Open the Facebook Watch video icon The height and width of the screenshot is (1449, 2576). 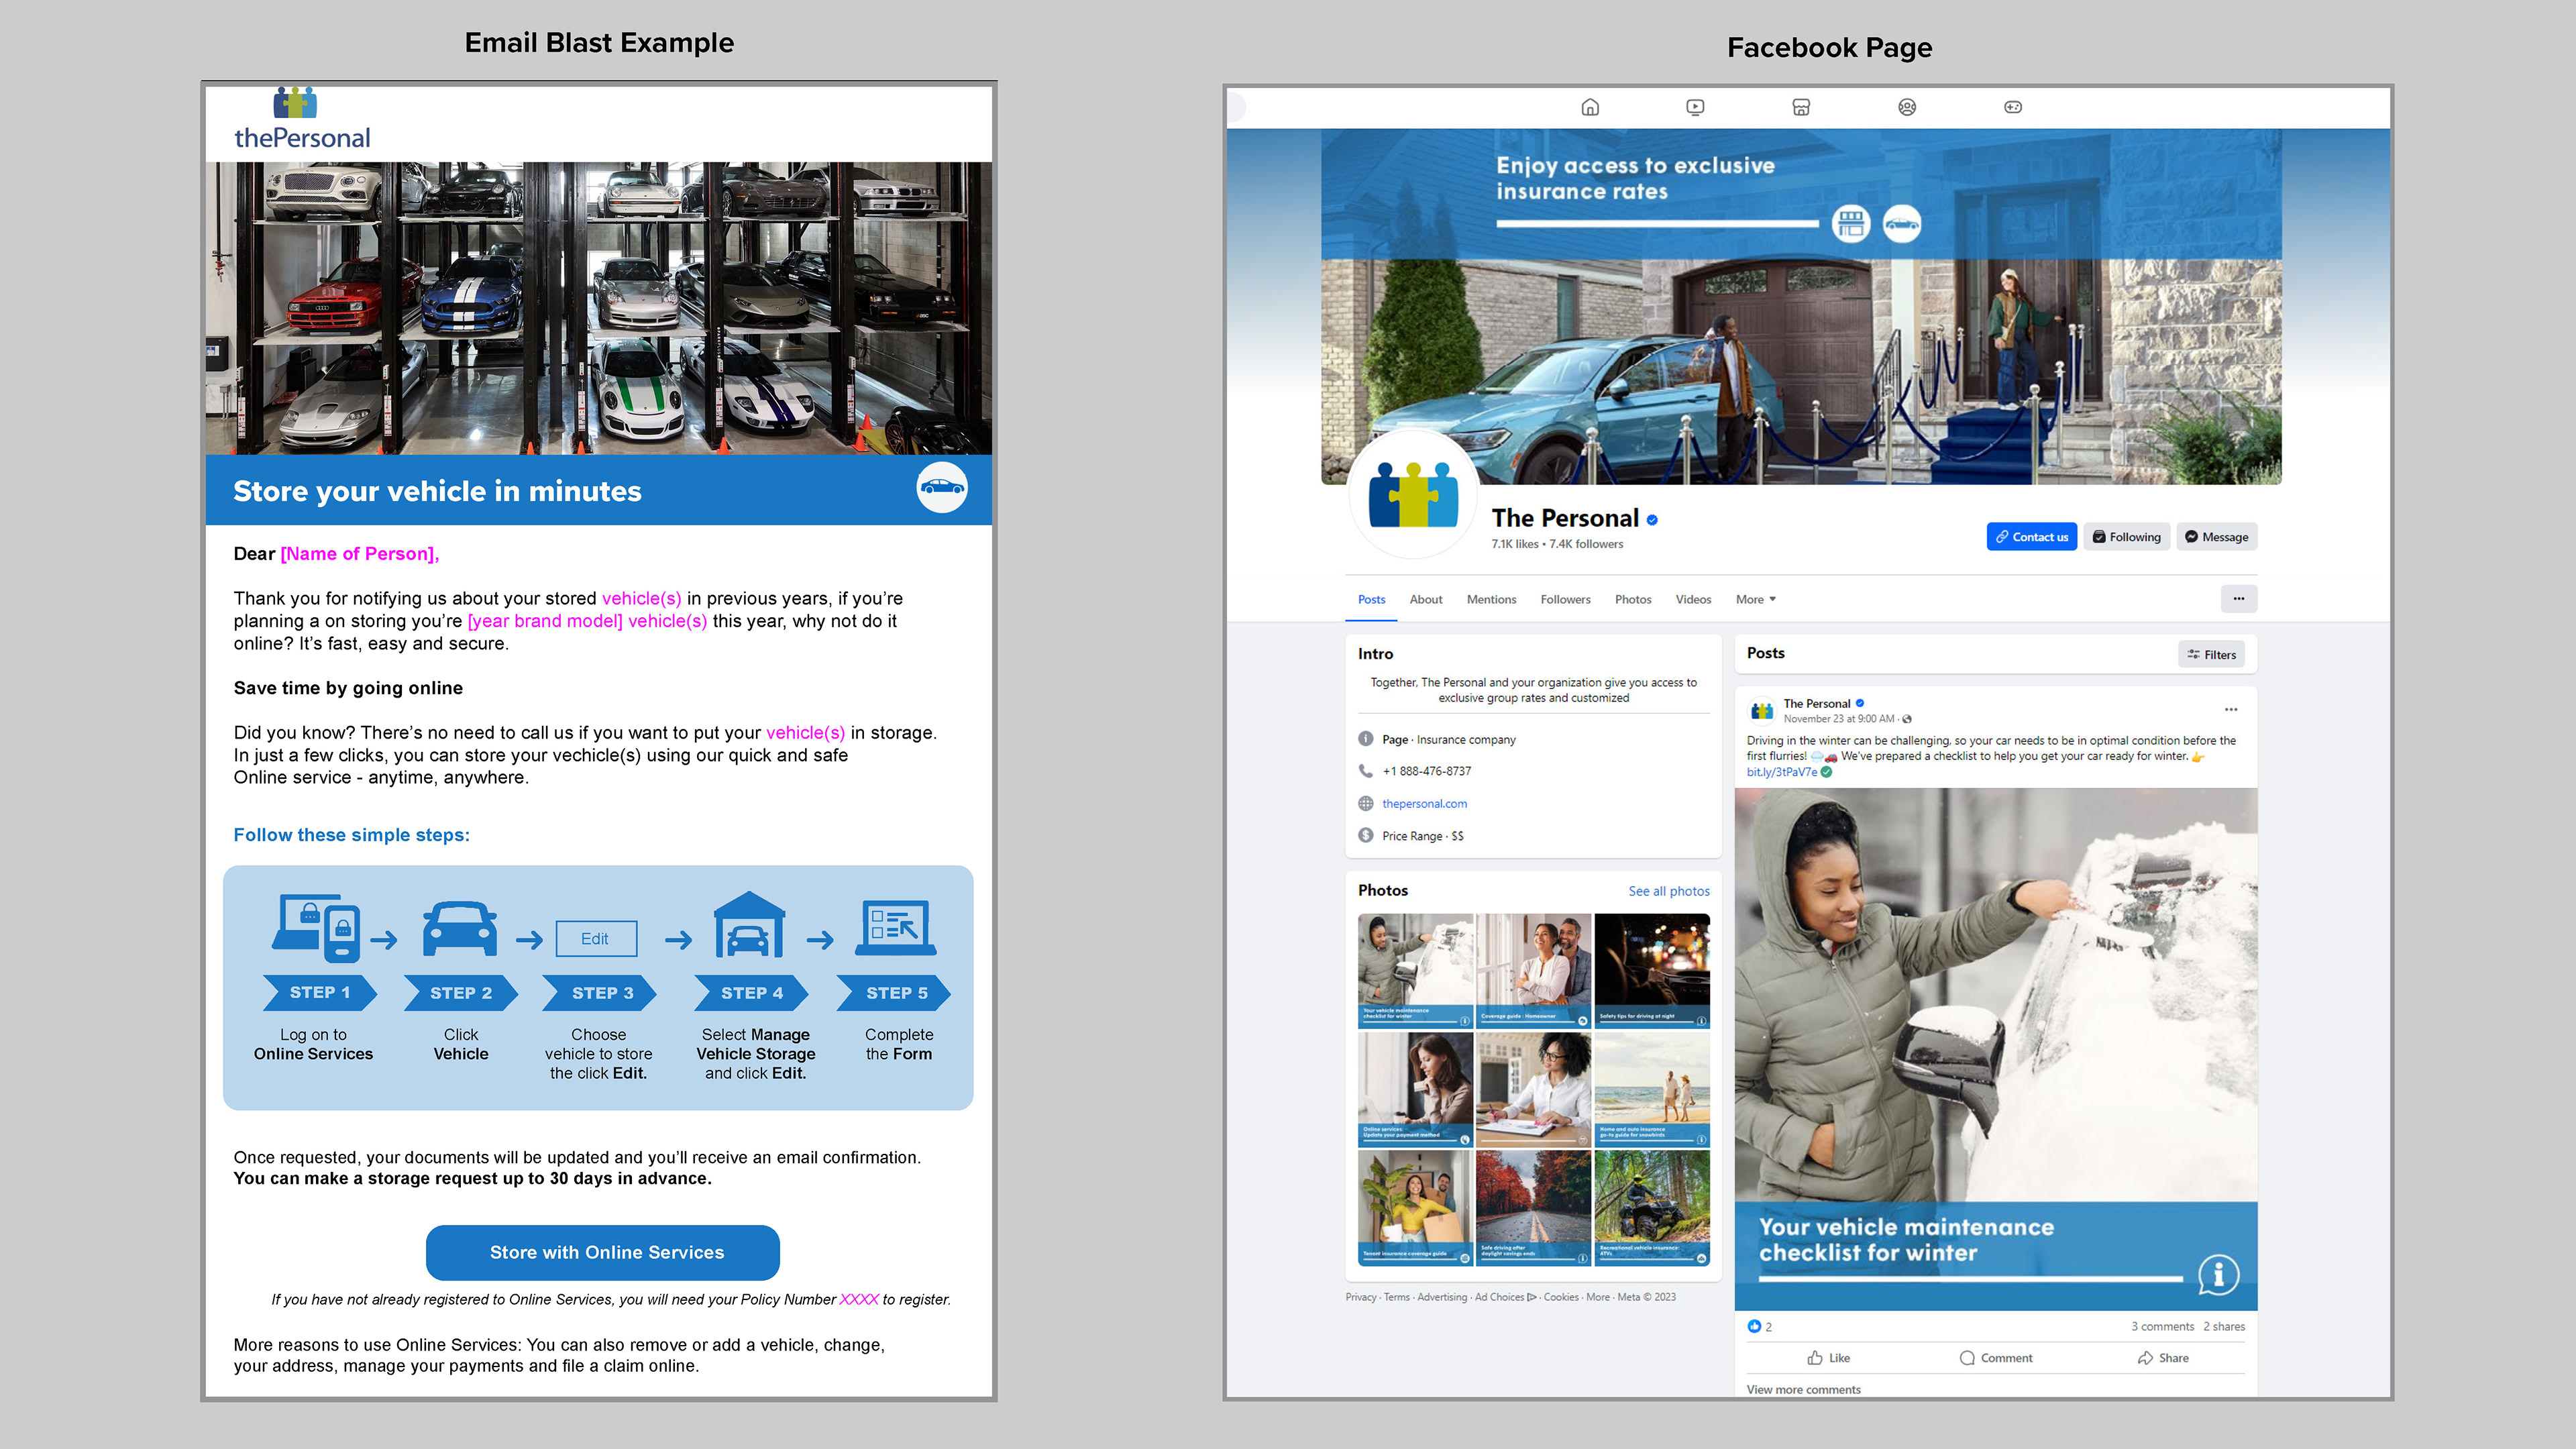click(x=1695, y=107)
